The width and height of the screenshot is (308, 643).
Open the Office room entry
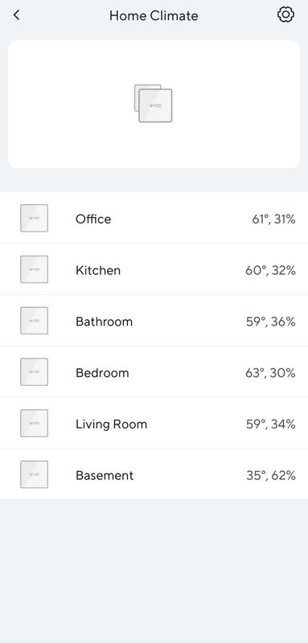pos(154,218)
